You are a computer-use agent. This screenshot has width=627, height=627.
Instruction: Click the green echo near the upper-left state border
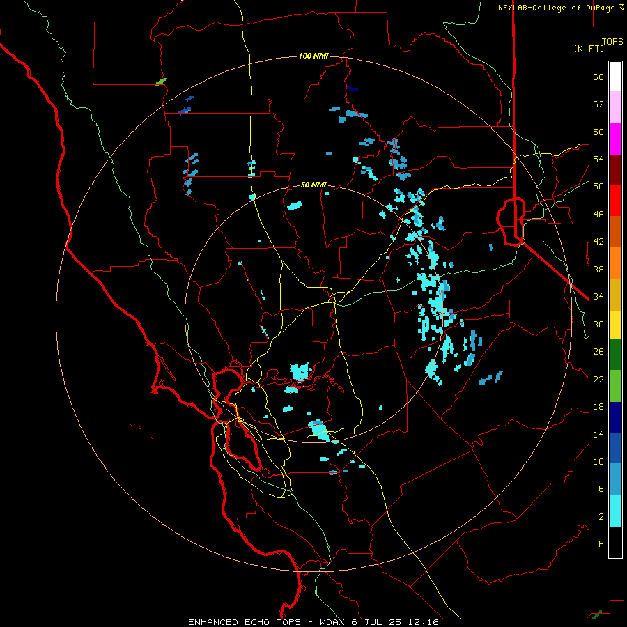(160, 82)
